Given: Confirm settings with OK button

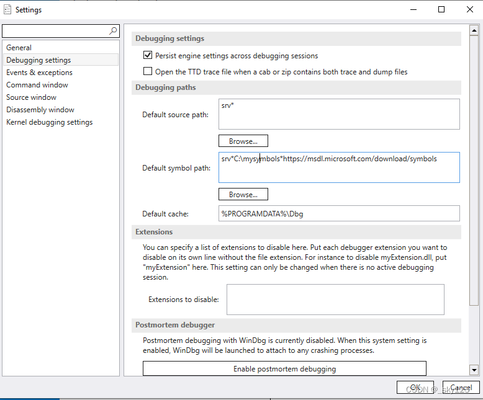Looking at the screenshot, I should click(415, 388).
